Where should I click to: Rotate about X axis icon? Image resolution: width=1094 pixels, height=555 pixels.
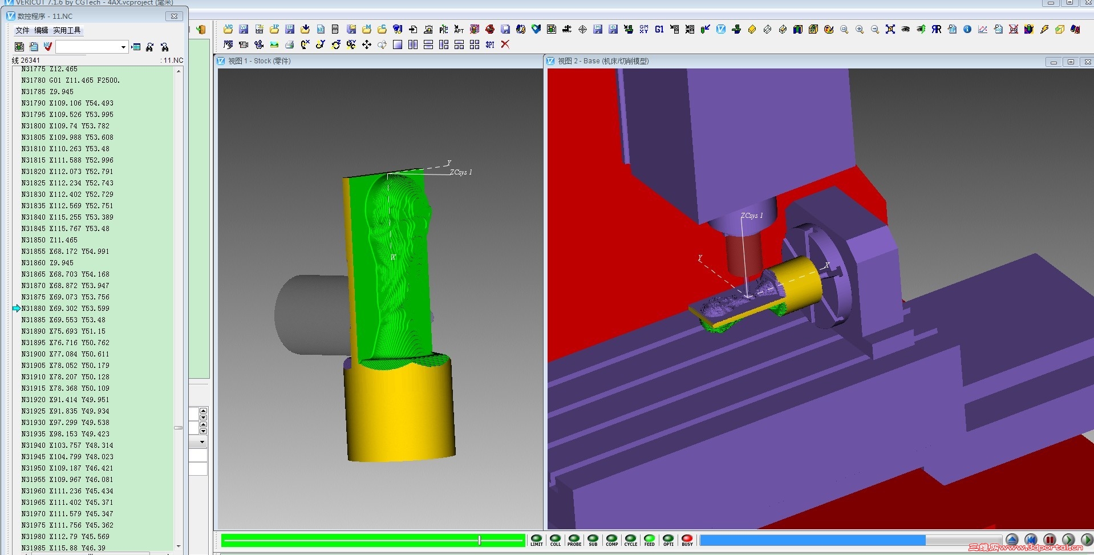(305, 44)
